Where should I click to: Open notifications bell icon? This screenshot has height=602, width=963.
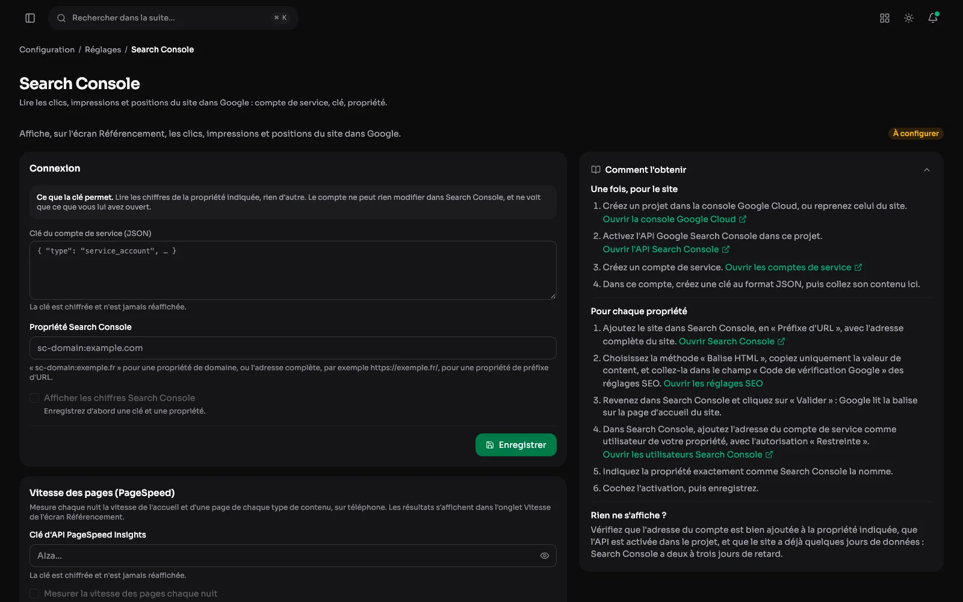tap(933, 18)
